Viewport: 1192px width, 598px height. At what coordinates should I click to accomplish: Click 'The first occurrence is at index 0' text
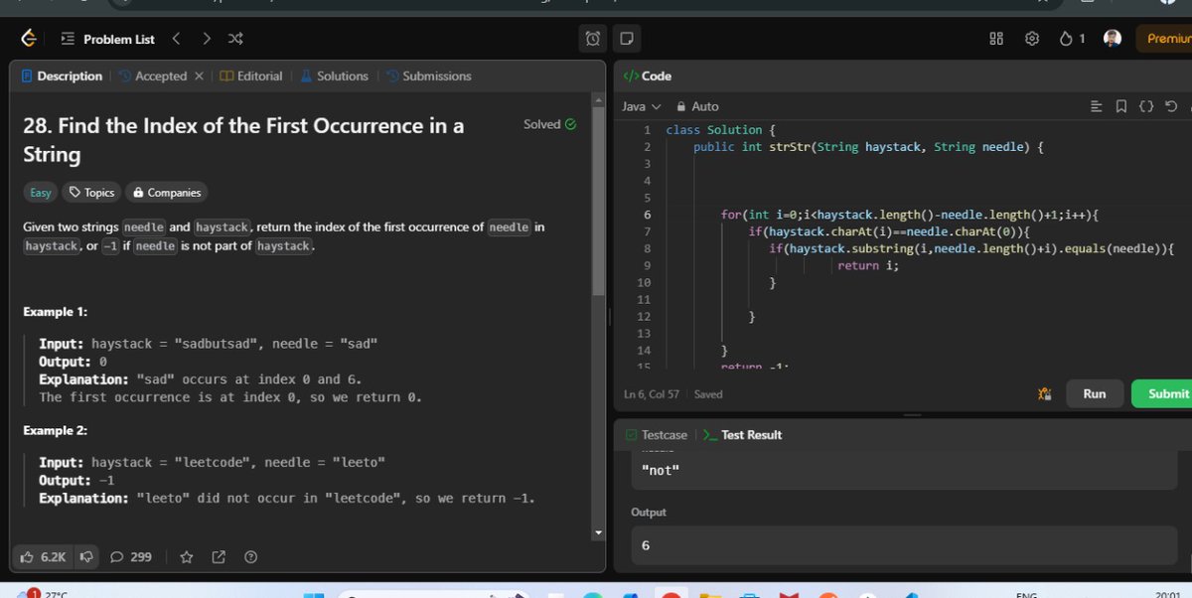click(x=230, y=397)
